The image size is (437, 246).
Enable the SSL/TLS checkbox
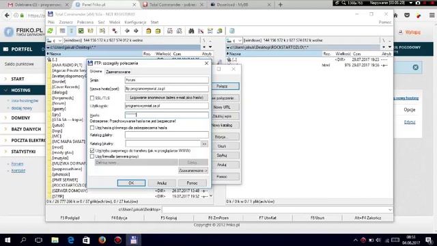click(x=92, y=98)
